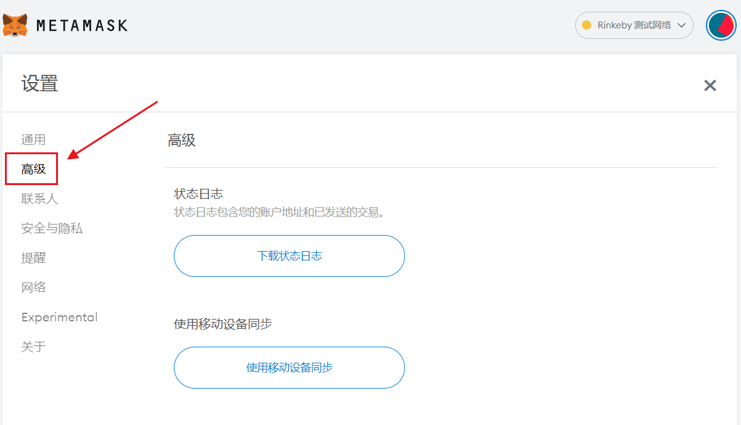741x425 pixels.
Task: Select the 高级 settings tab
Action: point(33,169)
